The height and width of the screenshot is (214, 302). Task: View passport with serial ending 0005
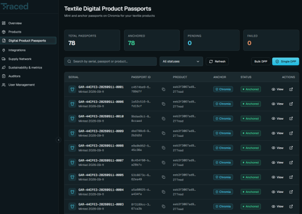click(277, 177)
